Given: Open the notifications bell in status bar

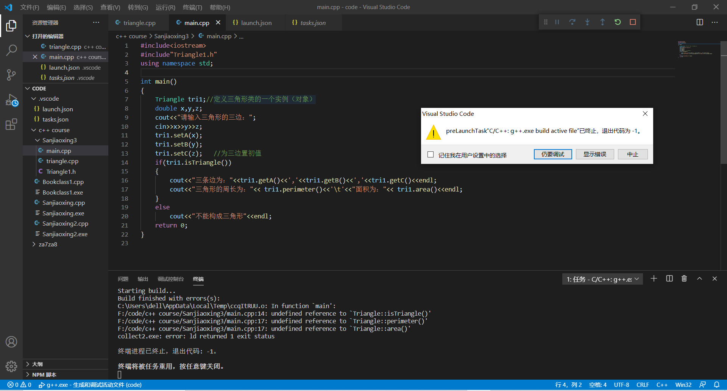Looking at the screenshot, I should point(716,385).
